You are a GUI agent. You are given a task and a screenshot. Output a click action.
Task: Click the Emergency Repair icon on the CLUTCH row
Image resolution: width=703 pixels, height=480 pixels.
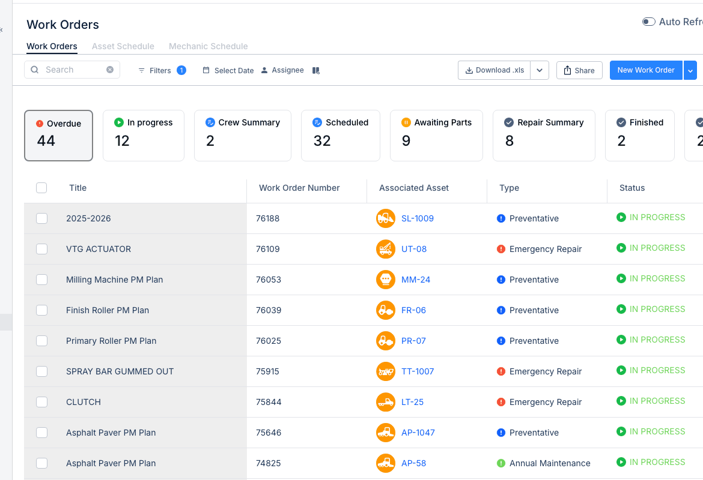[501, 402]
